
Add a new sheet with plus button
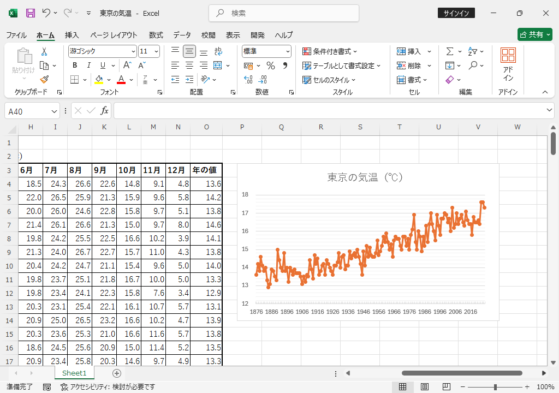pos(117,373)
